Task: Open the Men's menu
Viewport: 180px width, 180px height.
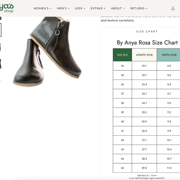Action: (63, 8)
